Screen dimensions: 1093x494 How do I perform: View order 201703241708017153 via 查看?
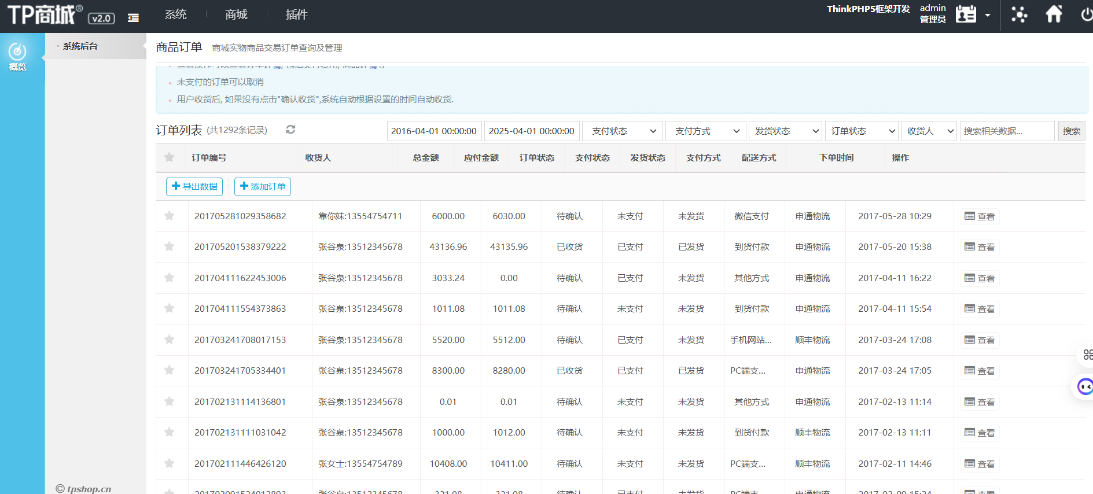click(980, 340)
